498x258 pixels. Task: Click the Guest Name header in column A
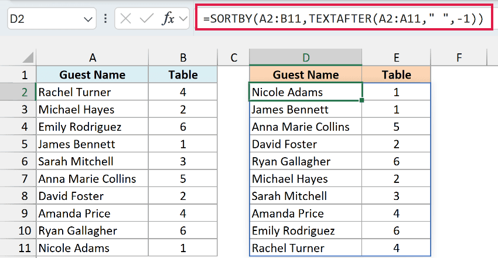click(x=92, y=74)
